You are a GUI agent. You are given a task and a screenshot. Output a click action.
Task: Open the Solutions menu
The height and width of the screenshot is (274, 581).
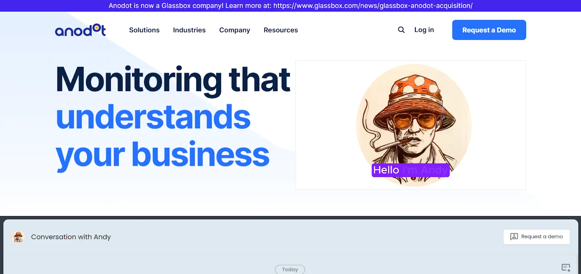click(144, 30)
